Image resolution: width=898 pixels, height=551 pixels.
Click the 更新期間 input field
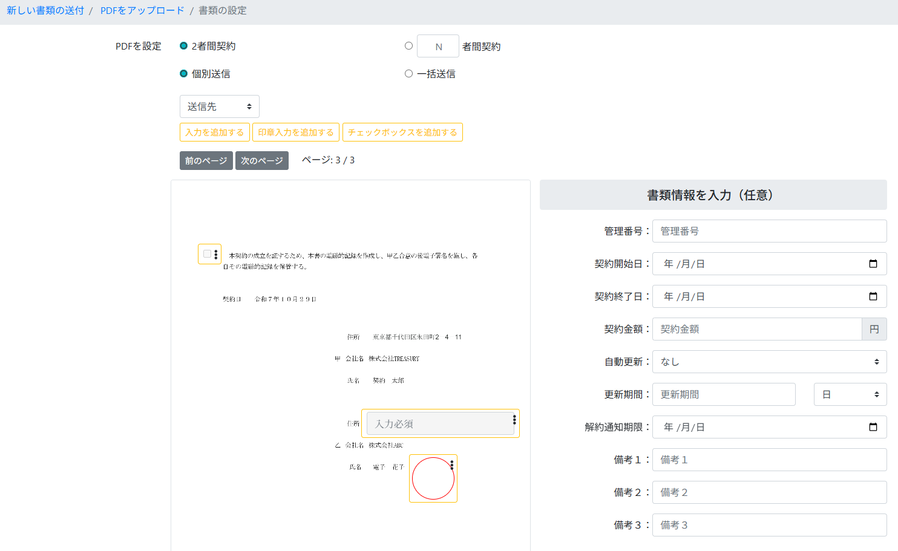724,394
